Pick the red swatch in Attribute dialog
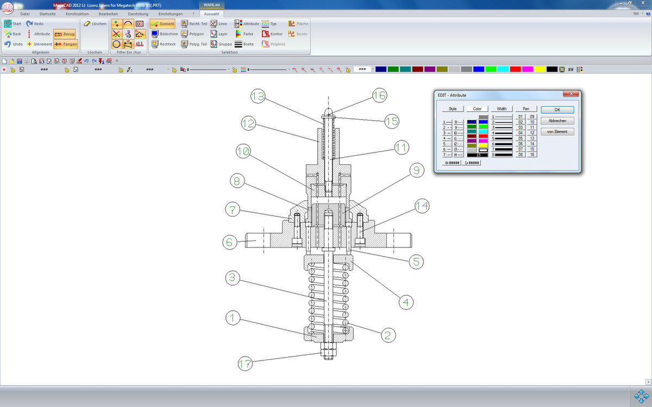This screenshot has width=652, height=407. coord(483,136)
